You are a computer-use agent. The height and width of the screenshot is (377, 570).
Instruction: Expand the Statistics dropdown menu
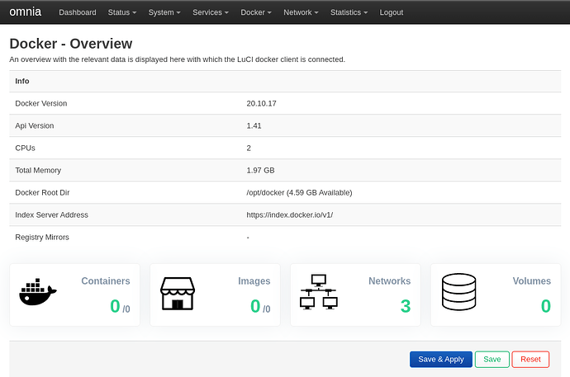(349, 12)
